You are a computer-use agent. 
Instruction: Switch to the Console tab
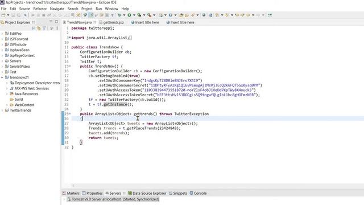(198, 193)
